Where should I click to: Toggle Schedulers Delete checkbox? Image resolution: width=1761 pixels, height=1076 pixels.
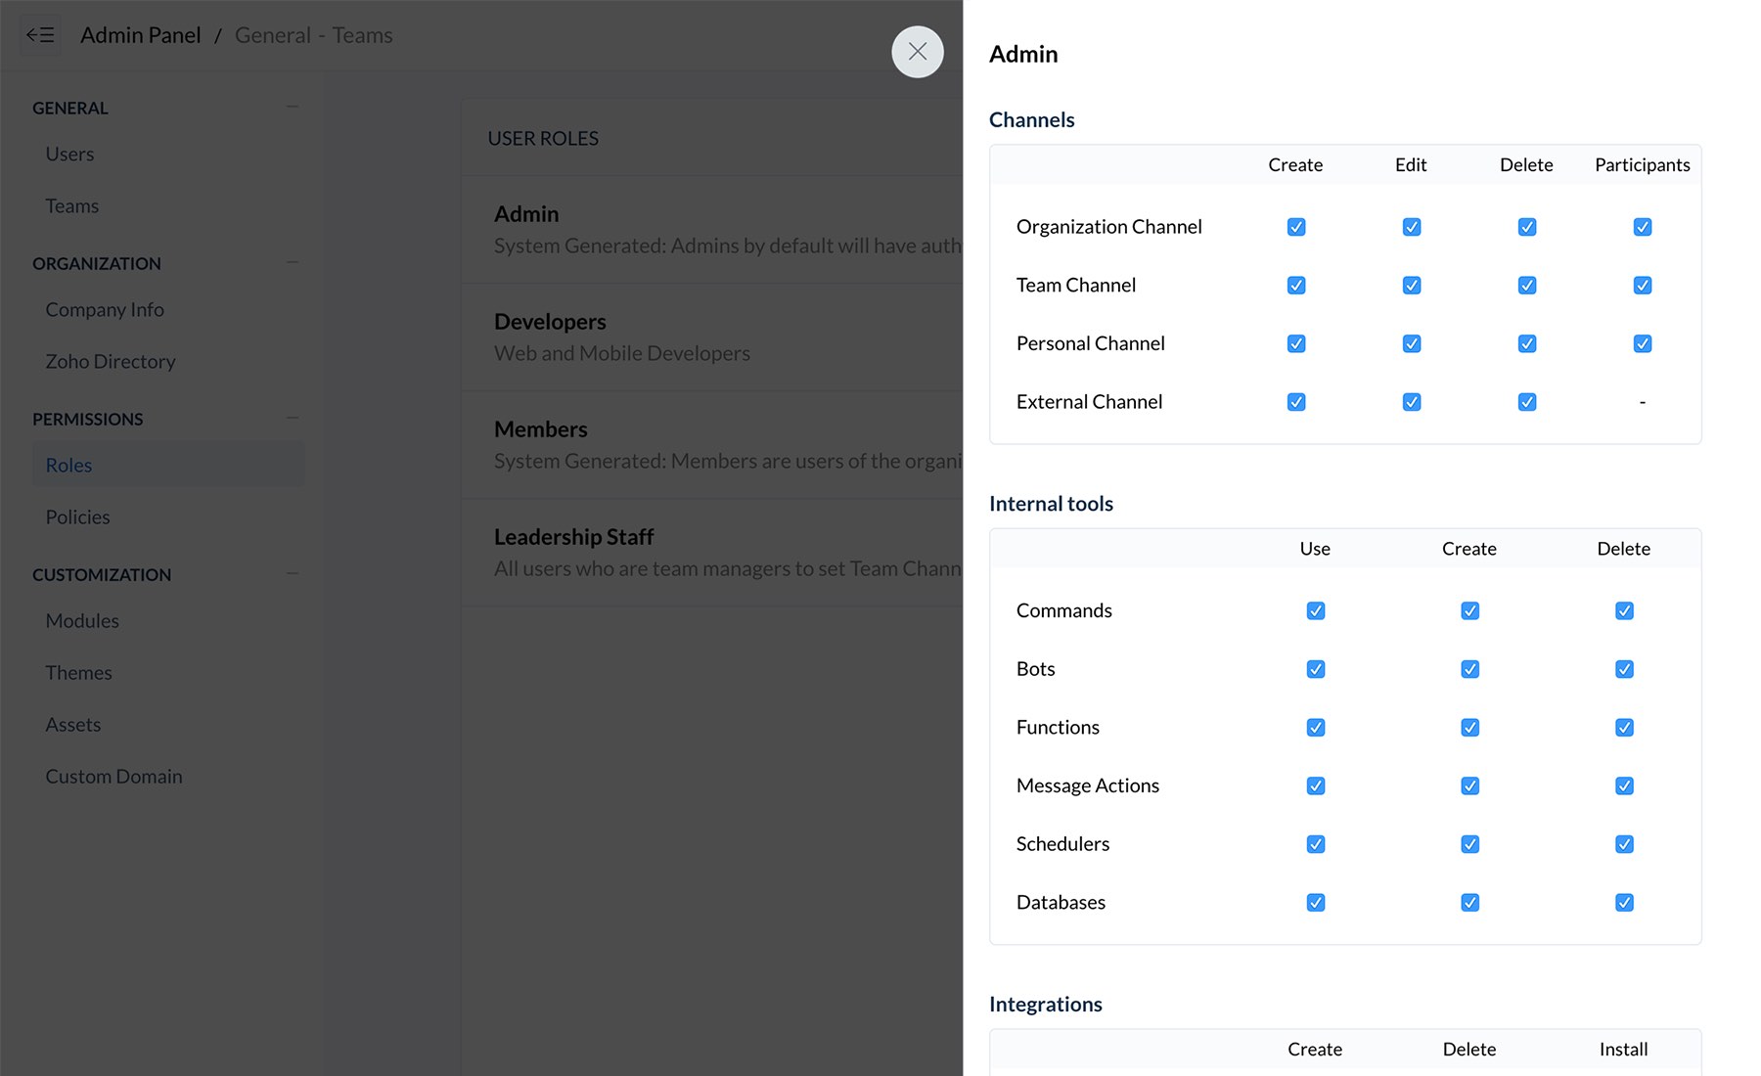point(1624,844)
